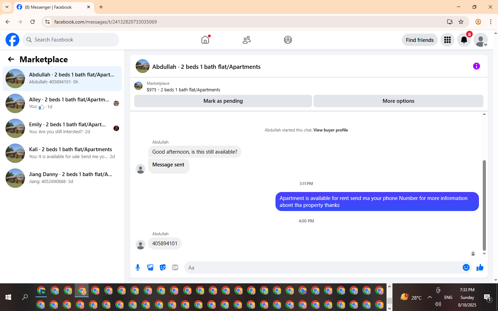Choose a sticker with the sticker icon
Viewport: 498px width, 311px height.
click(x=163, y=267)
